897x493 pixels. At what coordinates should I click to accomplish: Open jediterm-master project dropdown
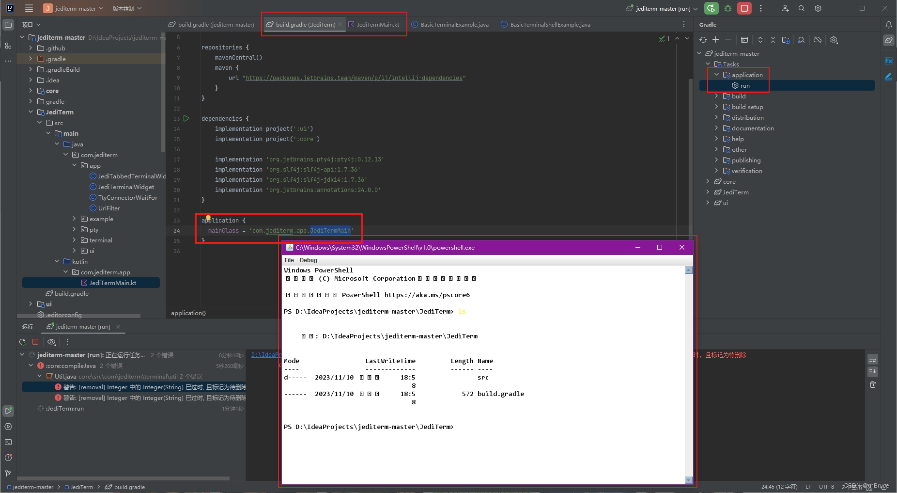(74, 8)
